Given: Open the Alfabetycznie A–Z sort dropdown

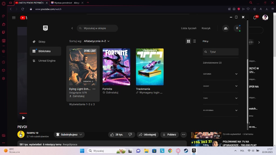Looking at the screenshot, I should 97,41.
